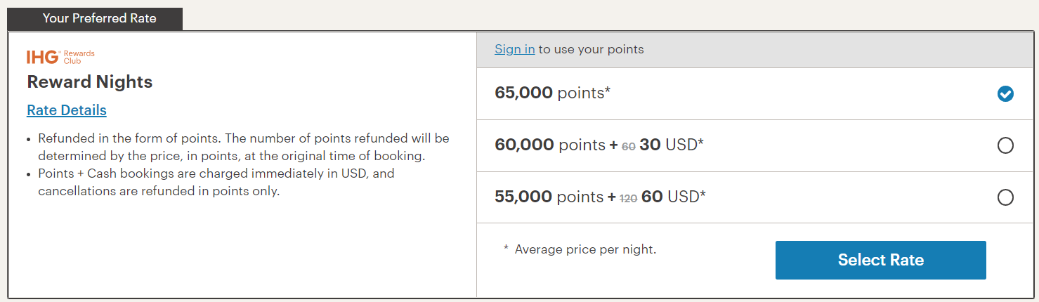The height and width of the screenshot is (302, 1039).
Task: Click the struck-through 120 USD price
Action: [x=628, y=198]
